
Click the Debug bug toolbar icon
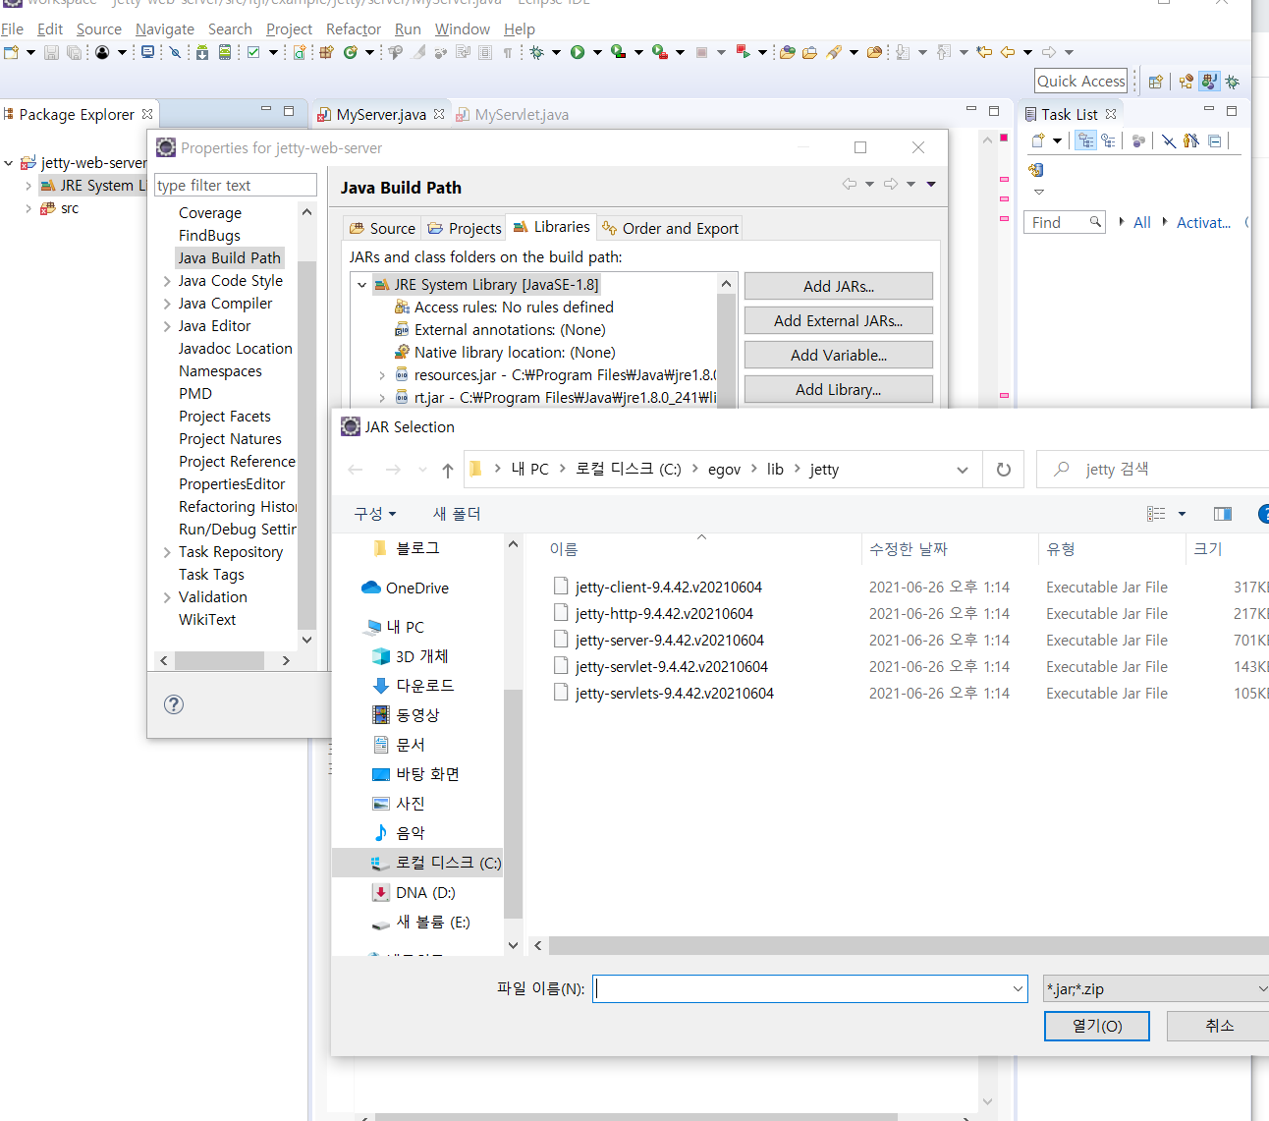[x=536, y=52]
